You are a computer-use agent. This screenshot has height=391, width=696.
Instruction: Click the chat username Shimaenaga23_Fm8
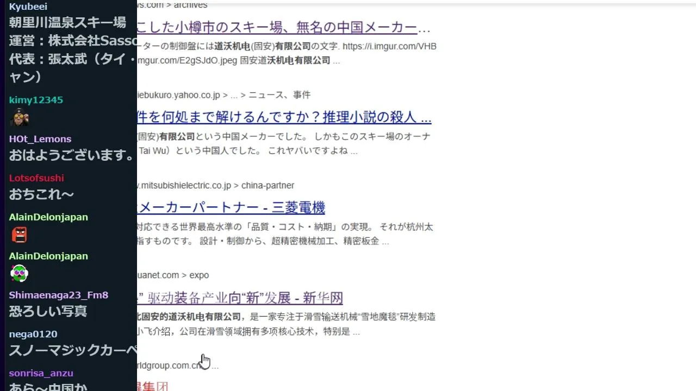(59, 295)
